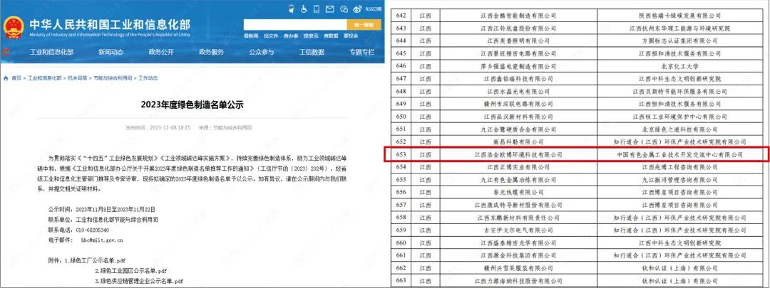Click the cell 九江振浔管理咨询有限公司
The image size is (770, 288).
[679, 180]
